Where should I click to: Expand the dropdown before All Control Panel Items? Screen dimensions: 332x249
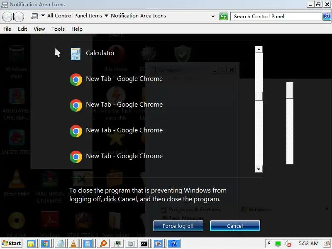[43, 16]
